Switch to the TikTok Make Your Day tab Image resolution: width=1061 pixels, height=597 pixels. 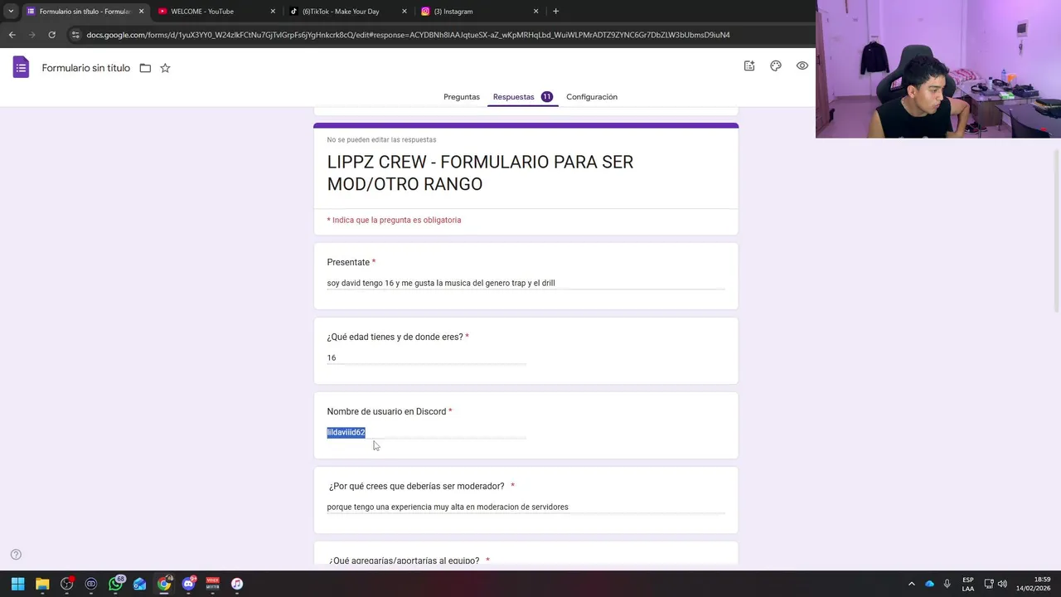click(x=347, y=12)
